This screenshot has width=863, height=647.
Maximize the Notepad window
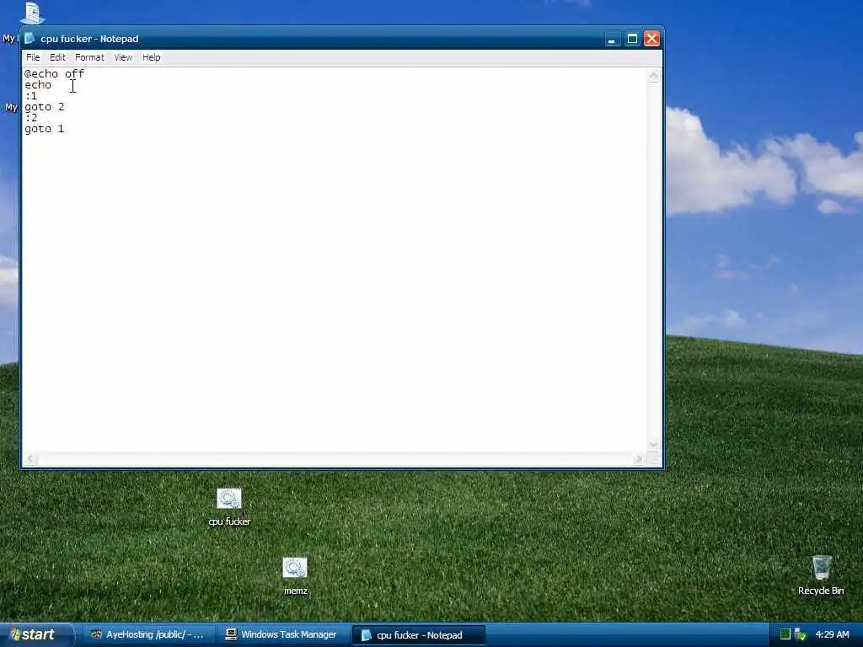[632, 39]
